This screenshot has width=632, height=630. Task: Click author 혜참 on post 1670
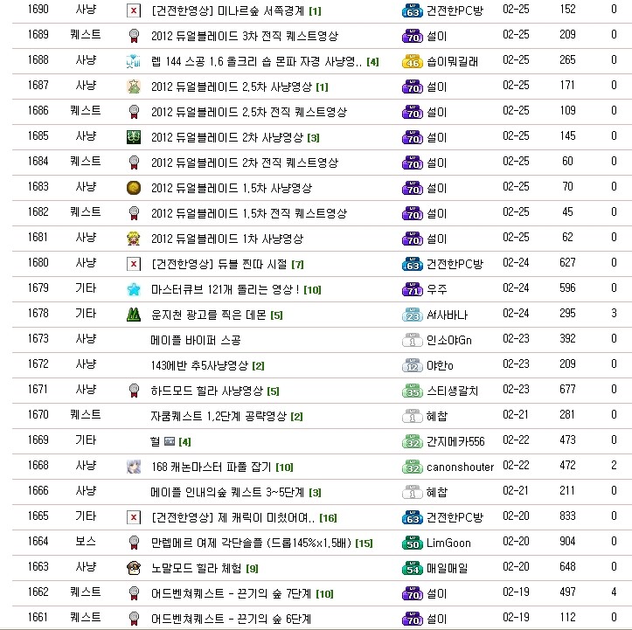tap(437, 416)
